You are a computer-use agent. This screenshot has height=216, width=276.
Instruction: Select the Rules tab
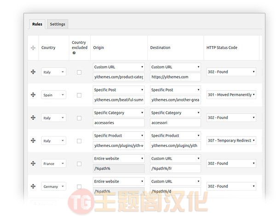[37, 24]
